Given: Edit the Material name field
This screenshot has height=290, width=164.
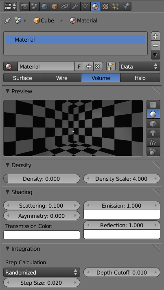Looking at the screenshot, I should [x=46, y=66].
